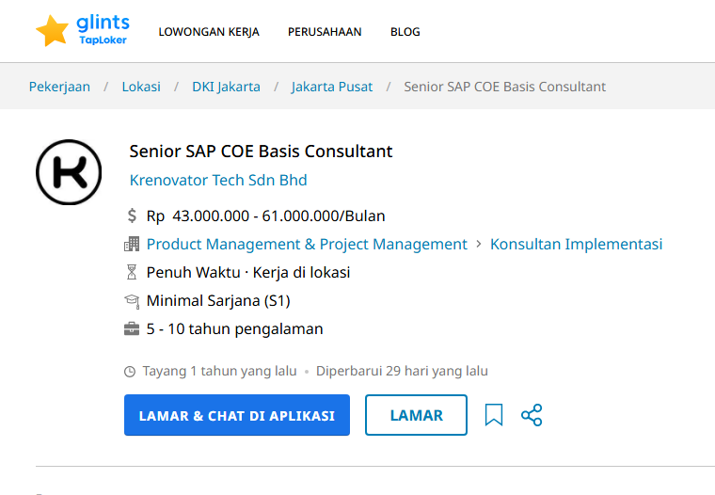The image size is (715, 495).
Task: Open the Perusahaan menu item
Action: point(325,31)
